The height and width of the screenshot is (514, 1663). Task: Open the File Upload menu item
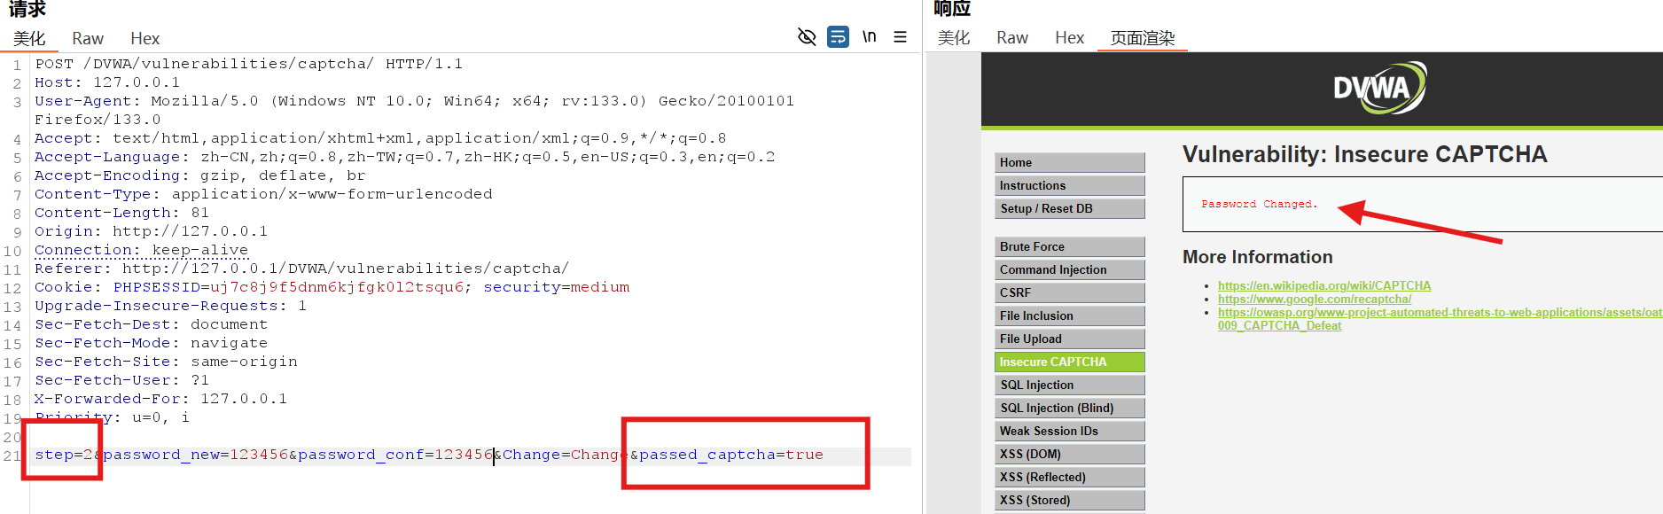pyautogui.click(x=1070, y=339)
